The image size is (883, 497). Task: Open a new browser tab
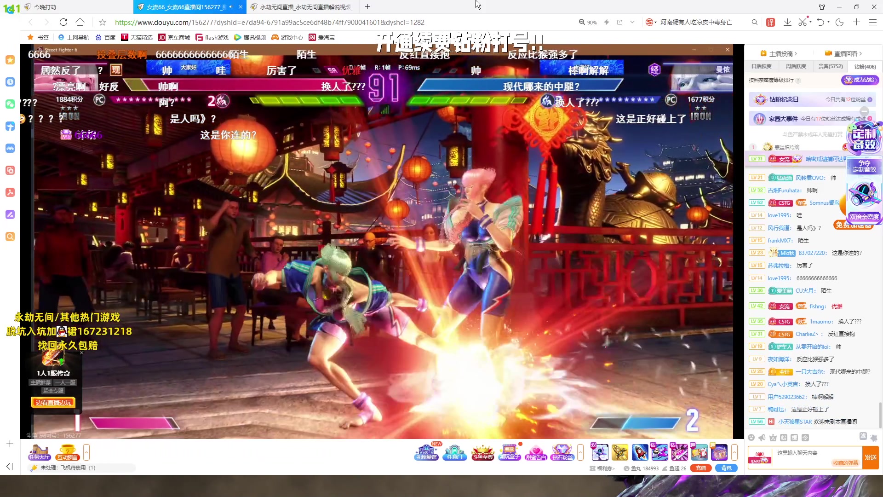tap(367, 7)
